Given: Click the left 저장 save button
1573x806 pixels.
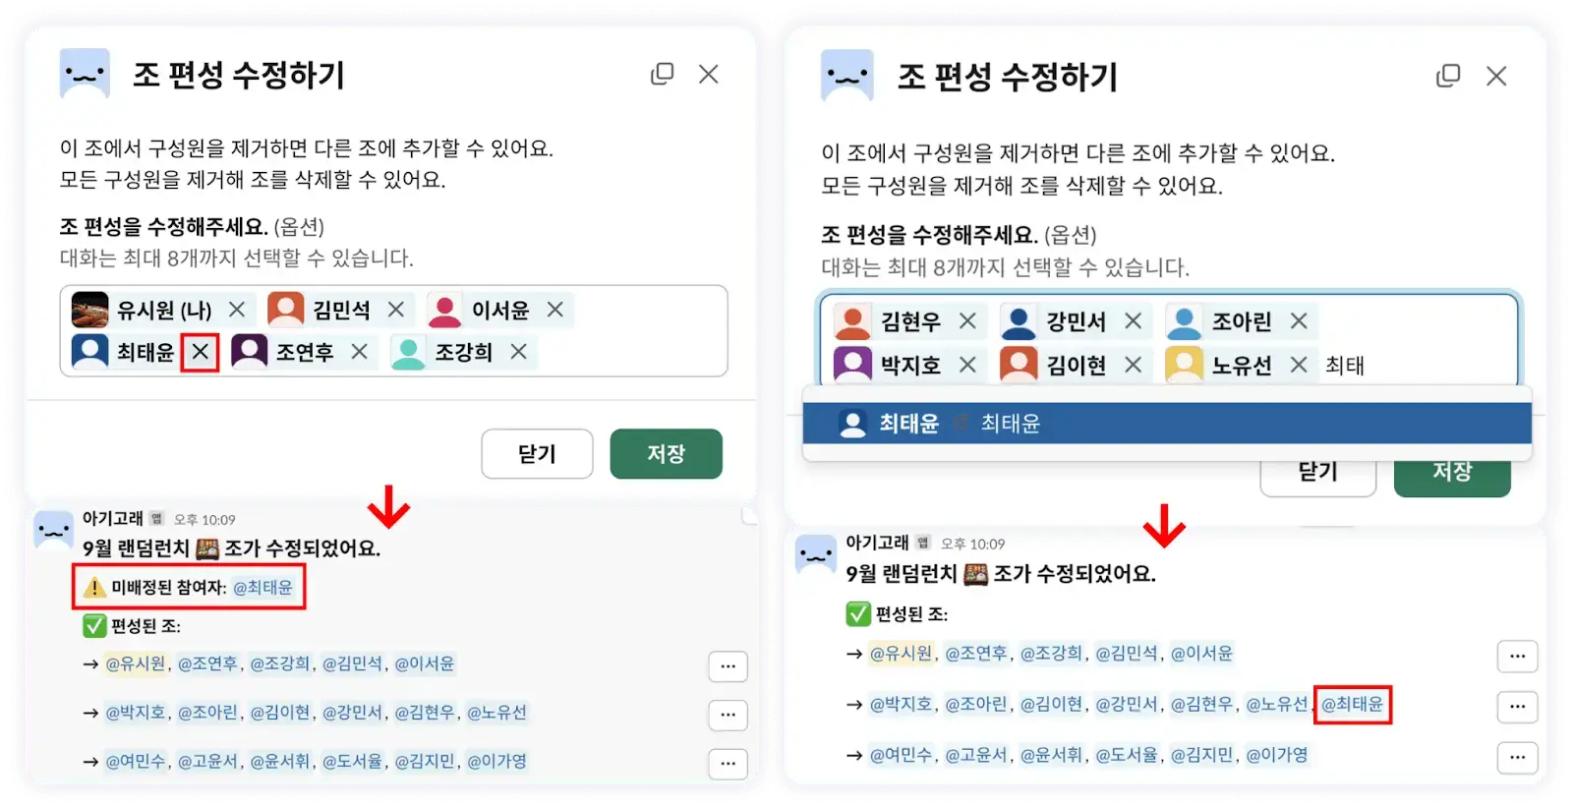Looking at the screenshot, I should coord(666,454).
